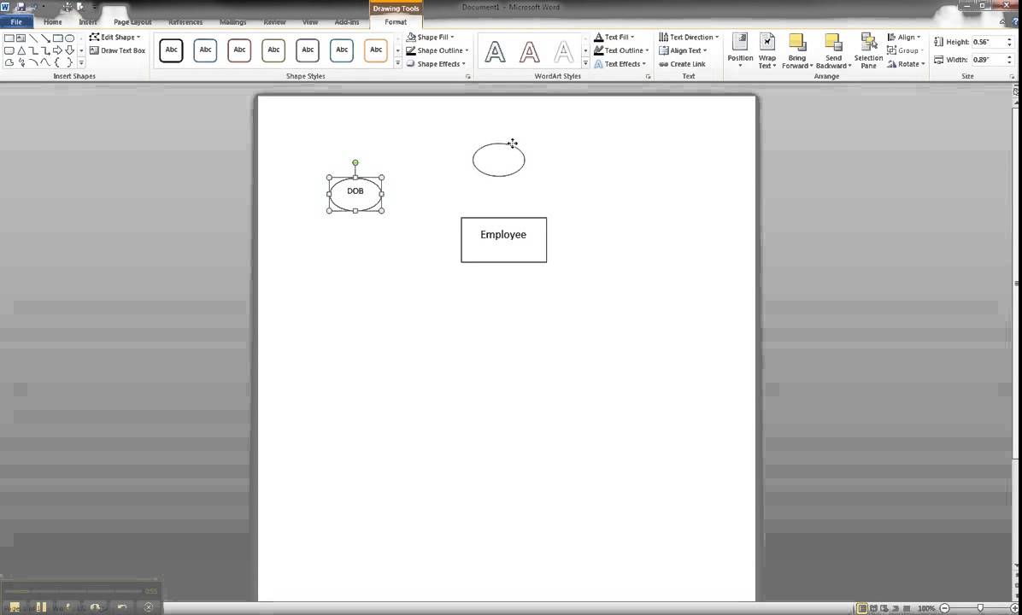Image resolution: width=1022 pixels, height=615 pixels.
Task: Choose the arrow line shape in Insert Shapes
Action: (45, 38)
